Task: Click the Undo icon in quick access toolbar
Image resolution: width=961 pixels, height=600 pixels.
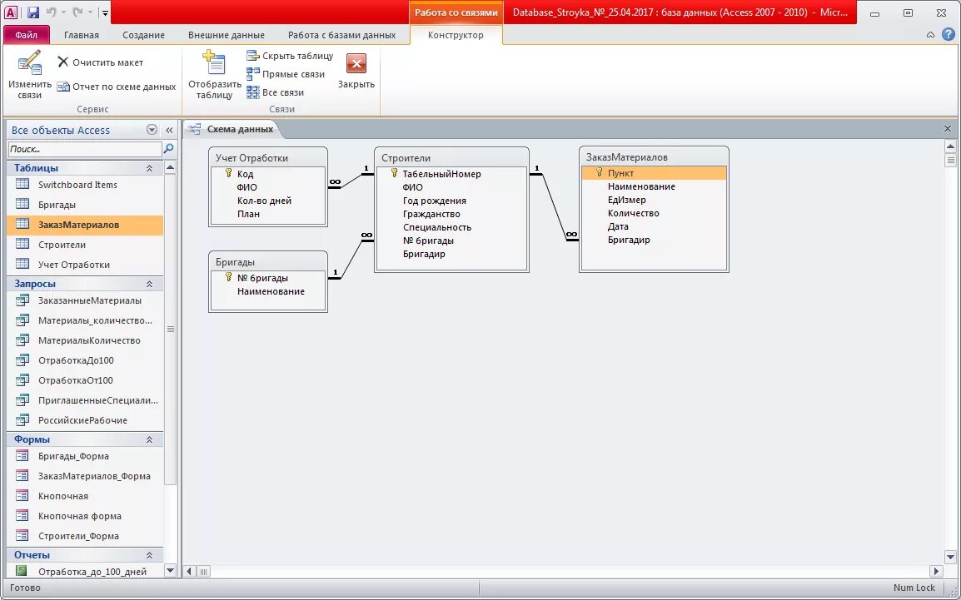Action: point(52,12)
